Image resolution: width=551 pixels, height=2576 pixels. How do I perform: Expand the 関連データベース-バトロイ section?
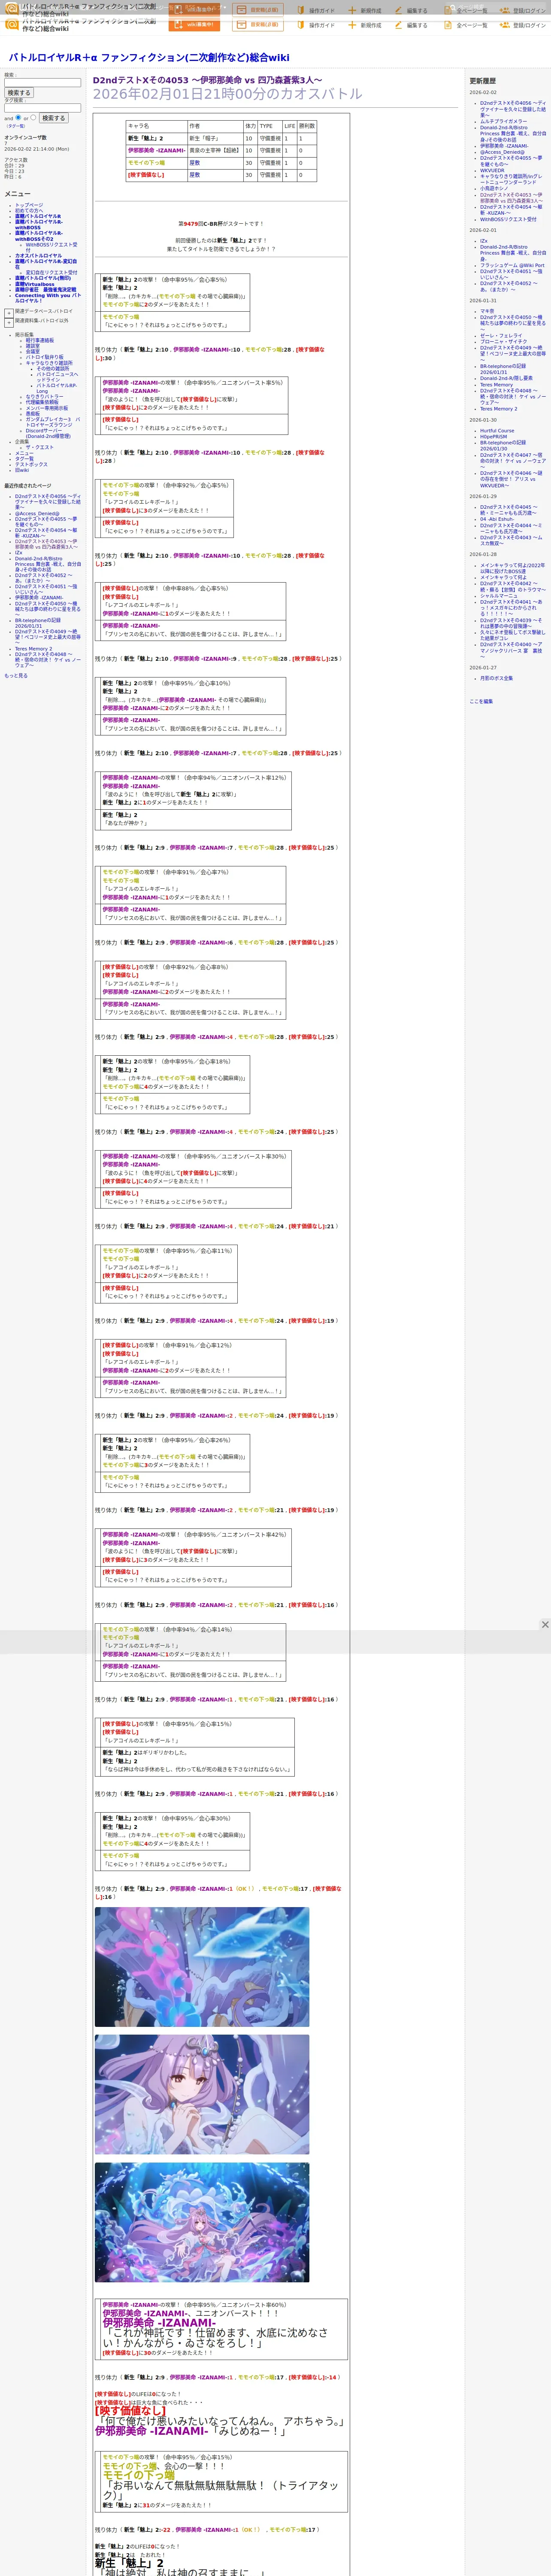(9, 312)
